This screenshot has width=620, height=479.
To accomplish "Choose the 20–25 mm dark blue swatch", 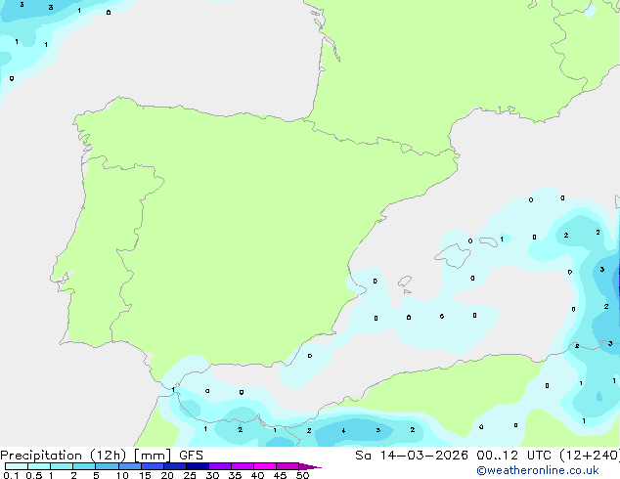I will pos(175,466).
